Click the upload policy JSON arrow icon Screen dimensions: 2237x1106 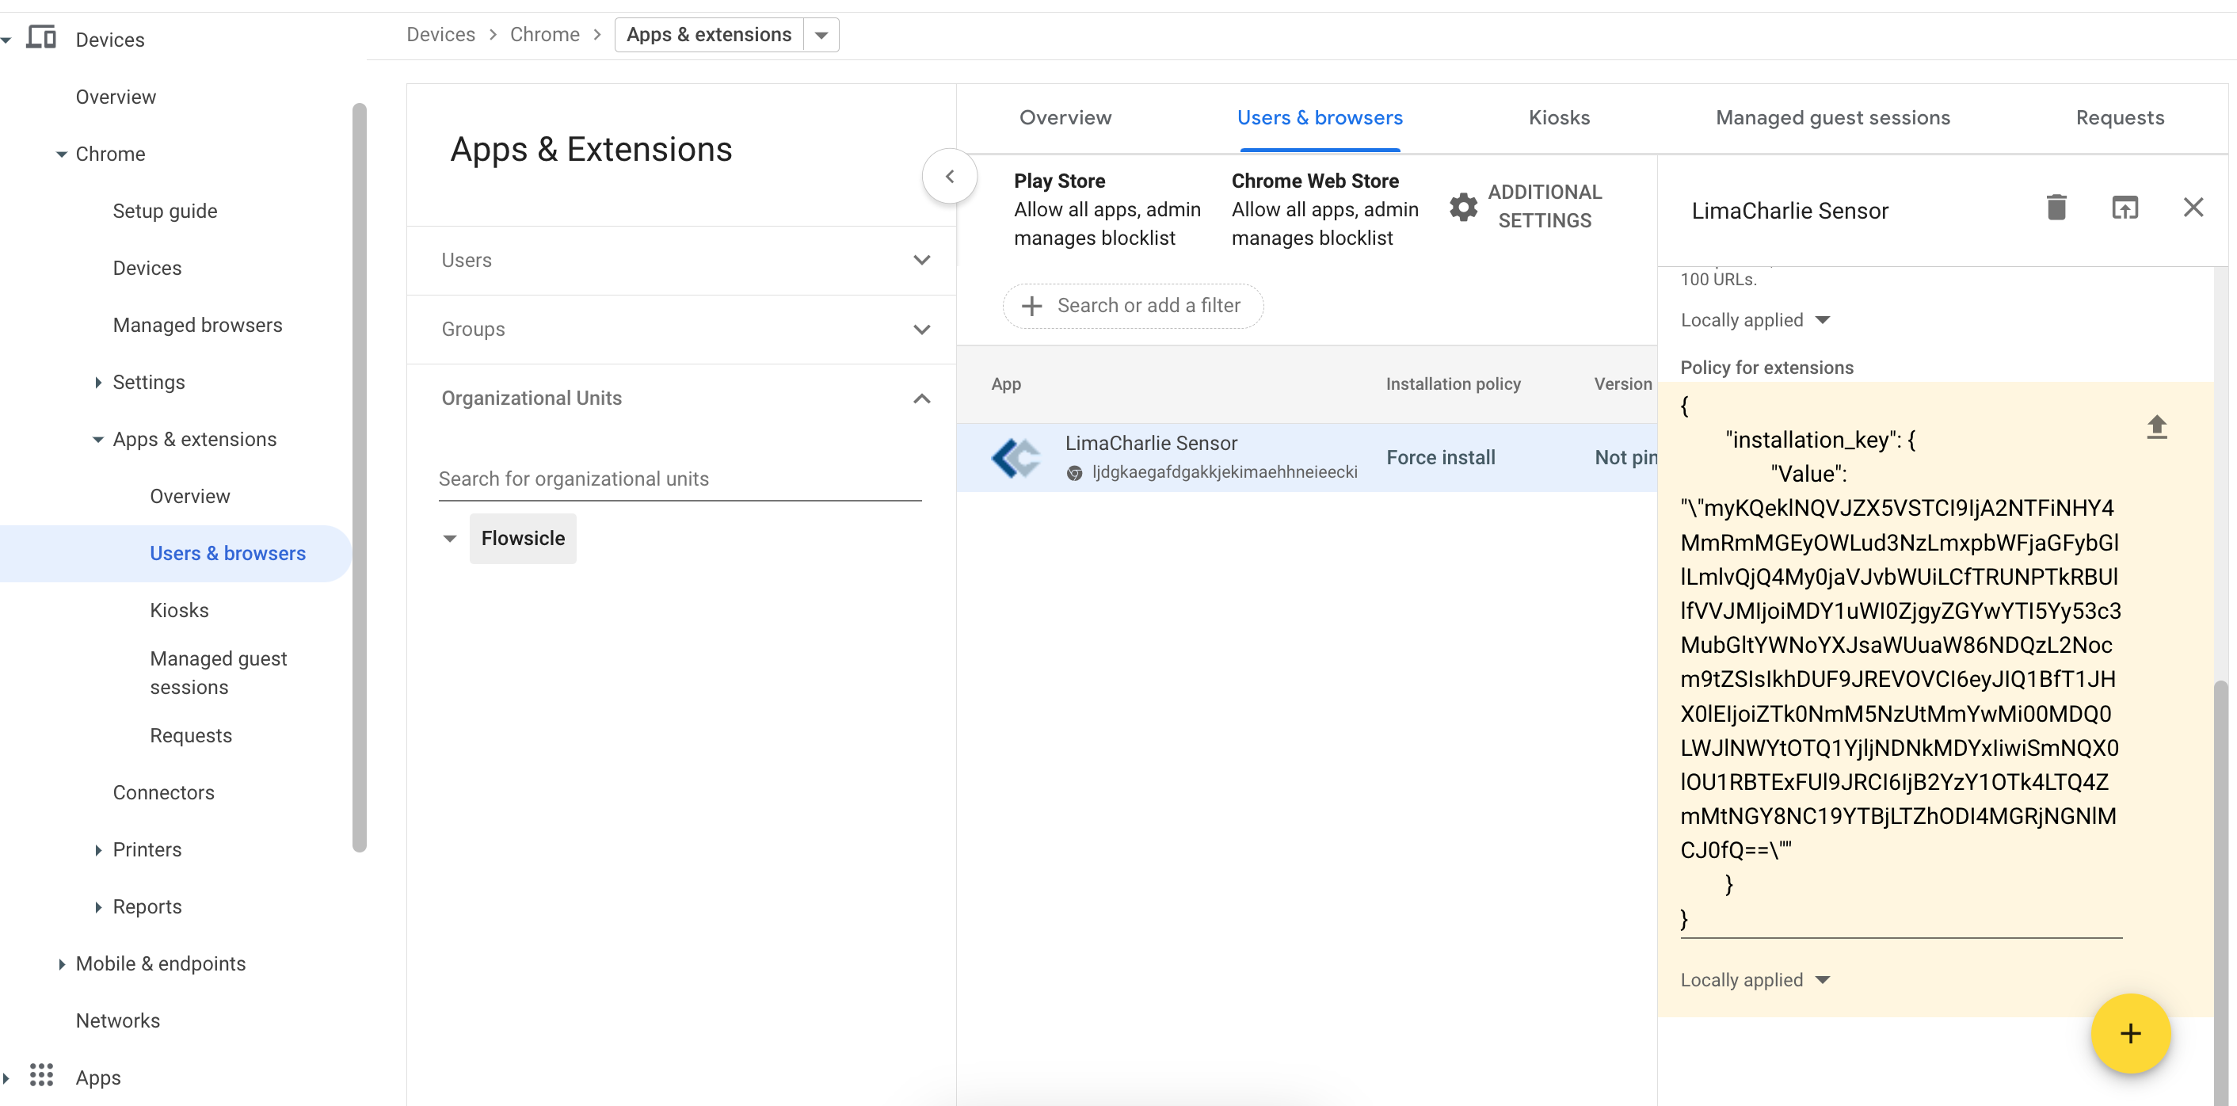(x=2156, y=426)
